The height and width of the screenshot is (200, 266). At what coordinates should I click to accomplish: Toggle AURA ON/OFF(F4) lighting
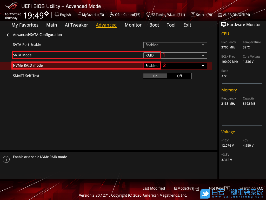point(234,15)
